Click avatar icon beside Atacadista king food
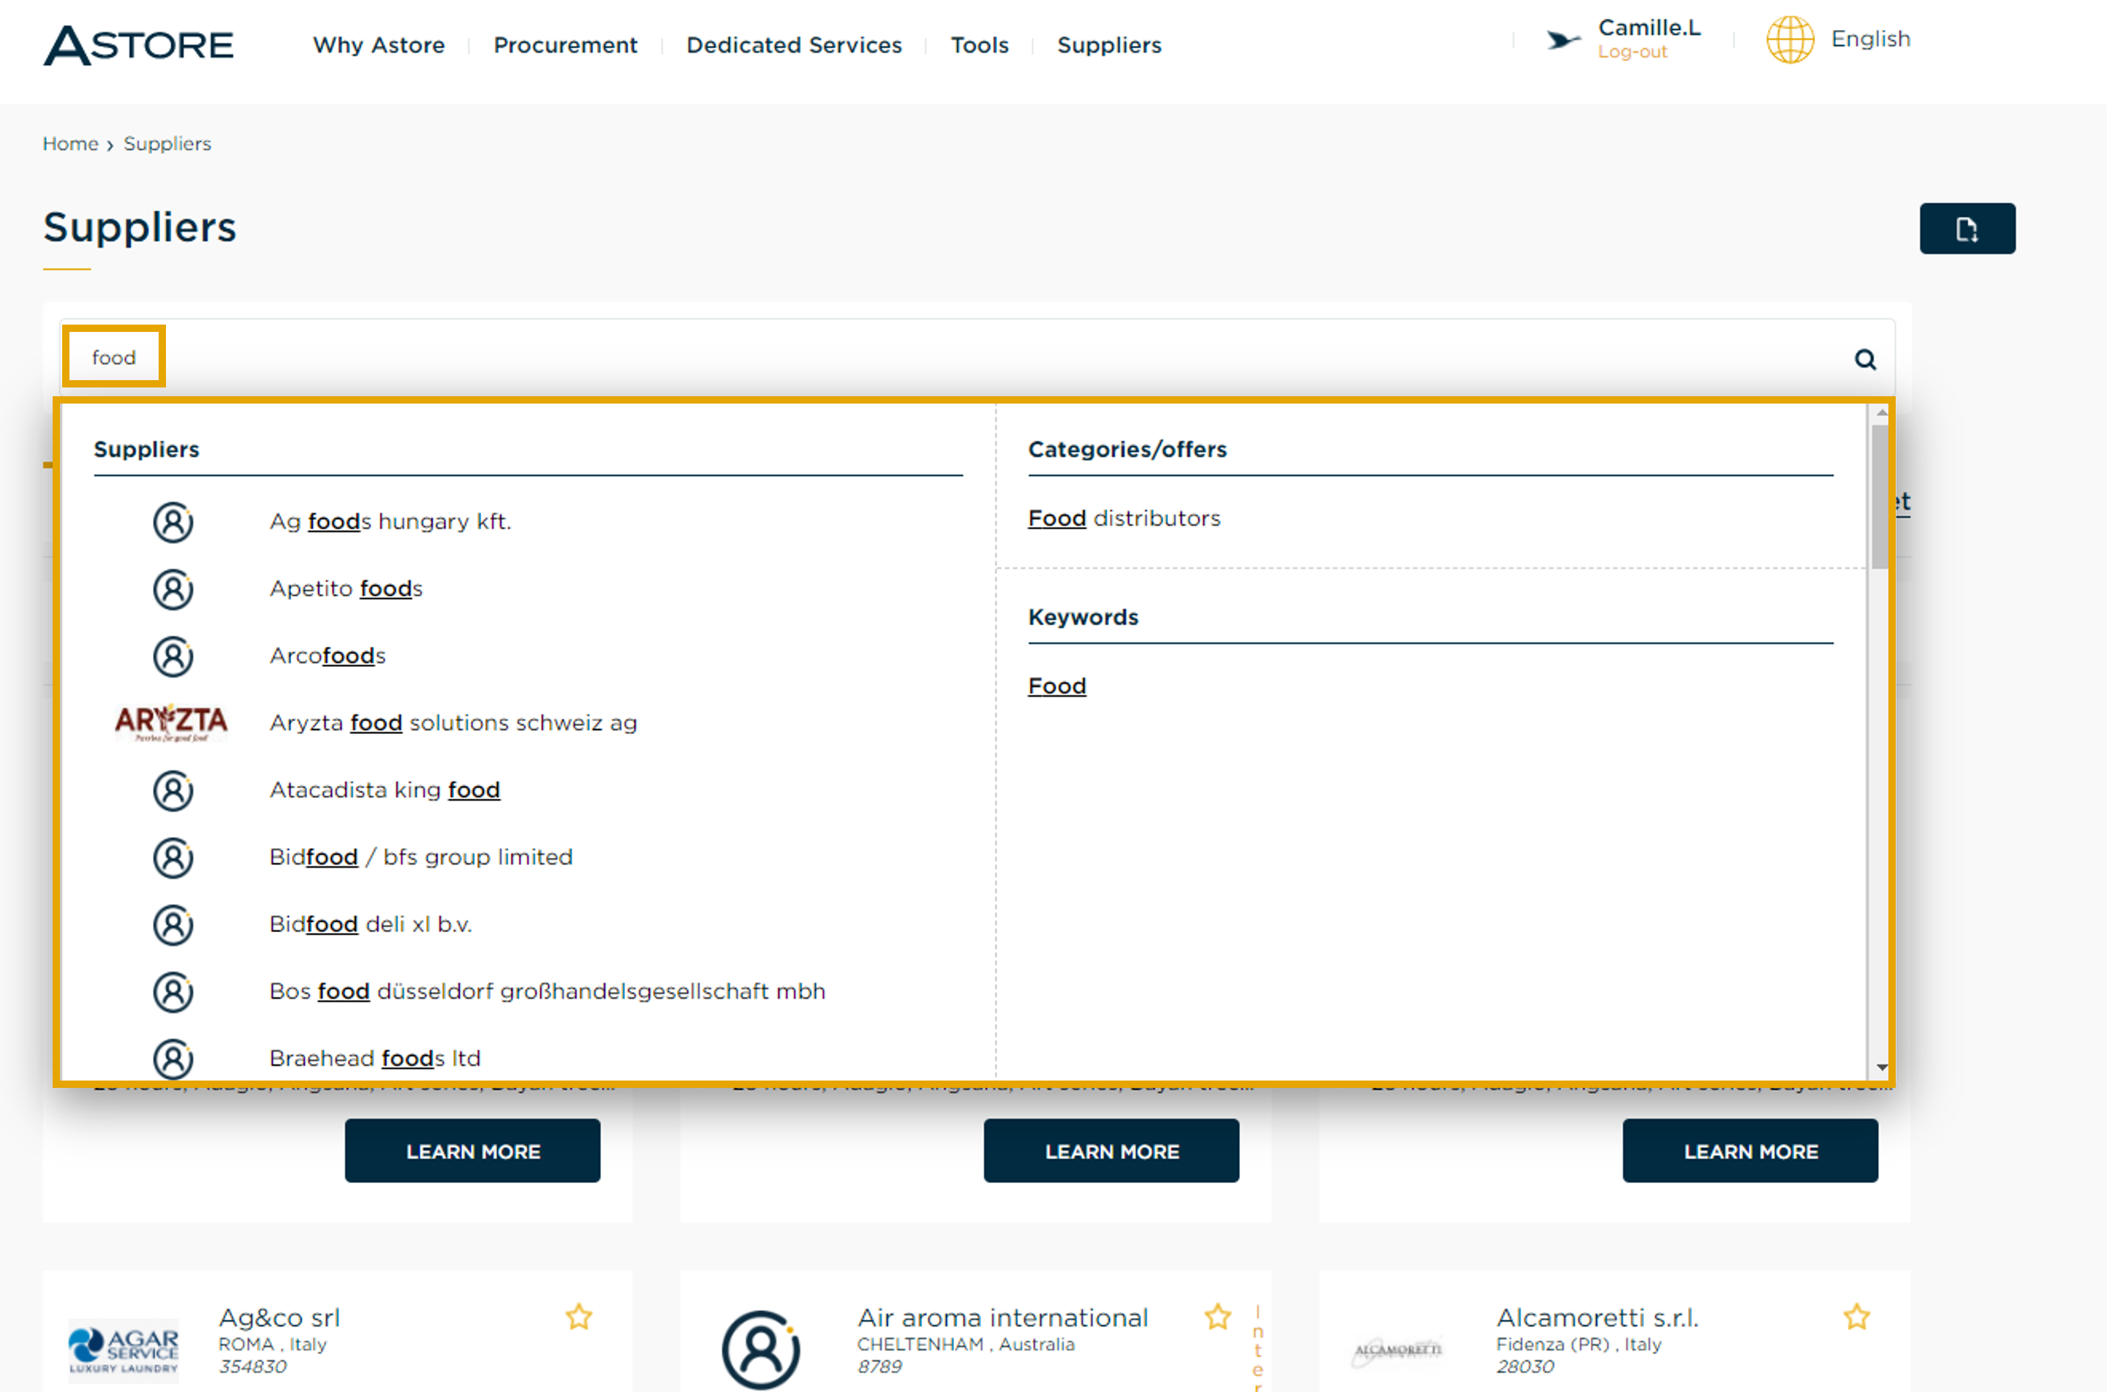 point(173,790)
